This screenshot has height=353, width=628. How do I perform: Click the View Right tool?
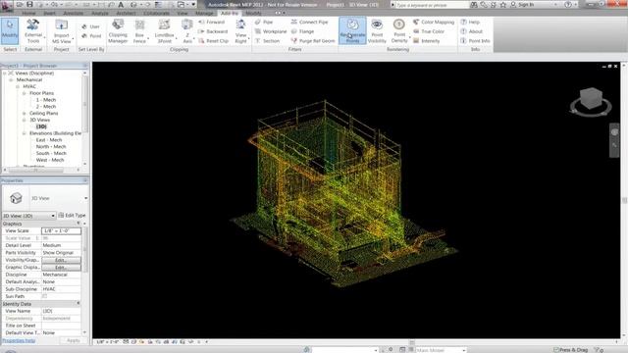[x=240, y=30]
